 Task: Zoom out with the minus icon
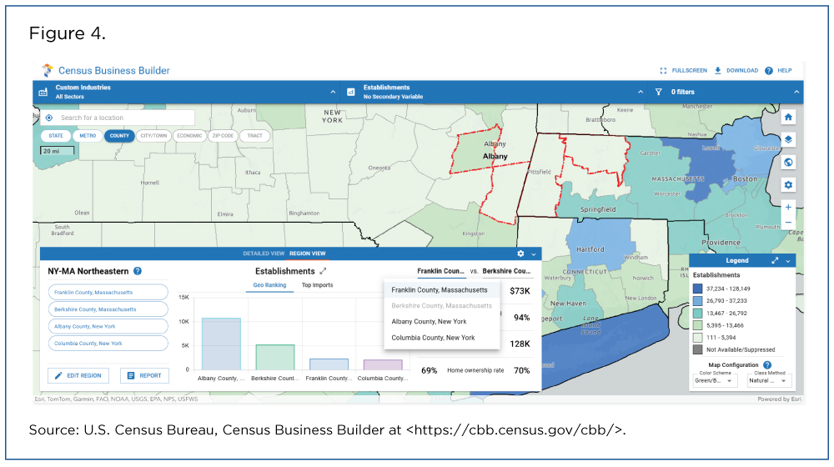click(x=788, y=223)
